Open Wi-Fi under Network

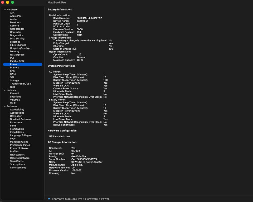(x=13, y=103)
